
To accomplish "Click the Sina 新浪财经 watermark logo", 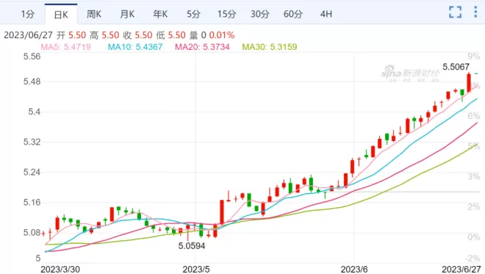I will pyautogui.click(x=410, y=73).
